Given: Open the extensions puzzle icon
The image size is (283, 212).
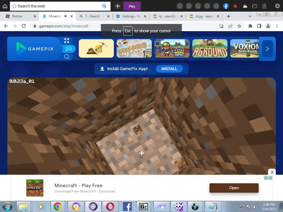Looking at the screenshot, I should tap(250, 26).
